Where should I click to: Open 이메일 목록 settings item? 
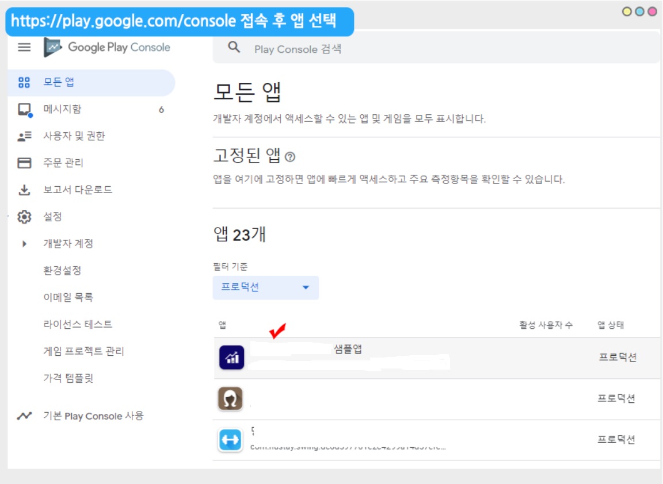(68, 297)
